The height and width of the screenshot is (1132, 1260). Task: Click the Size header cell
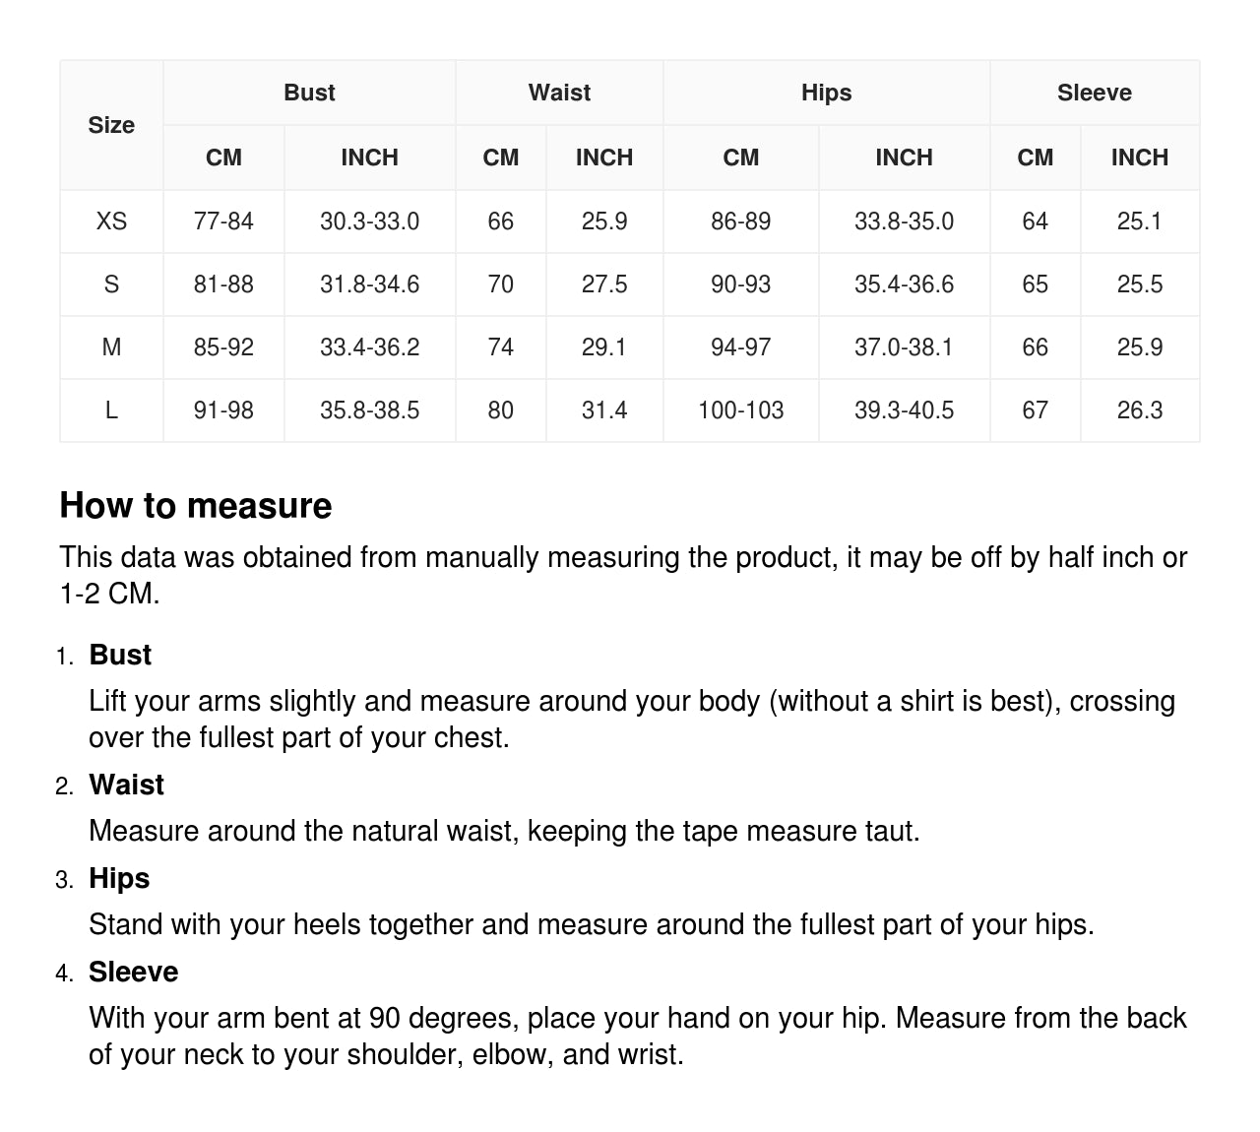point(111,125)
